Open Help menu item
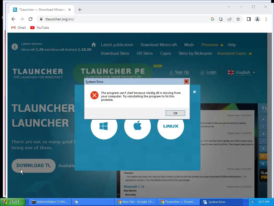274x206 pixels. point(232,45)
